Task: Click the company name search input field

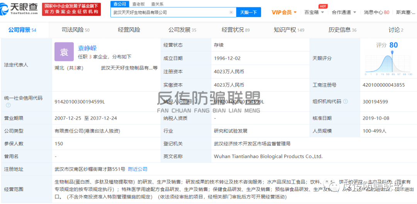Action: click(170, 12)
